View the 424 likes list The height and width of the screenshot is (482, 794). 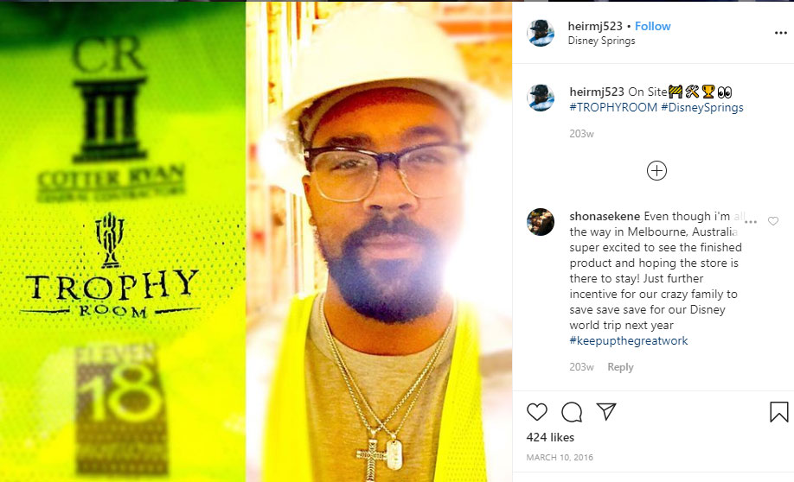[550, 437]
